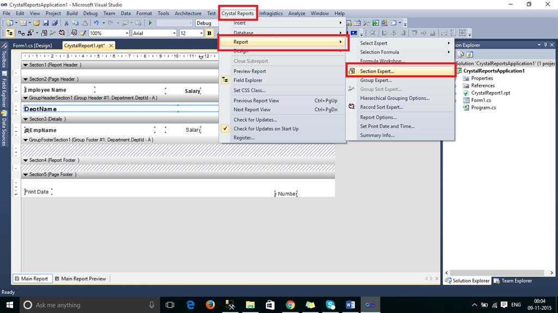Open the New Project toolbar icon

tap(10, 23)
